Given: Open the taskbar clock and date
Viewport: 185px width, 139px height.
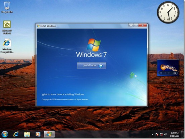Looking at the screenshot, I should (175, 134).
